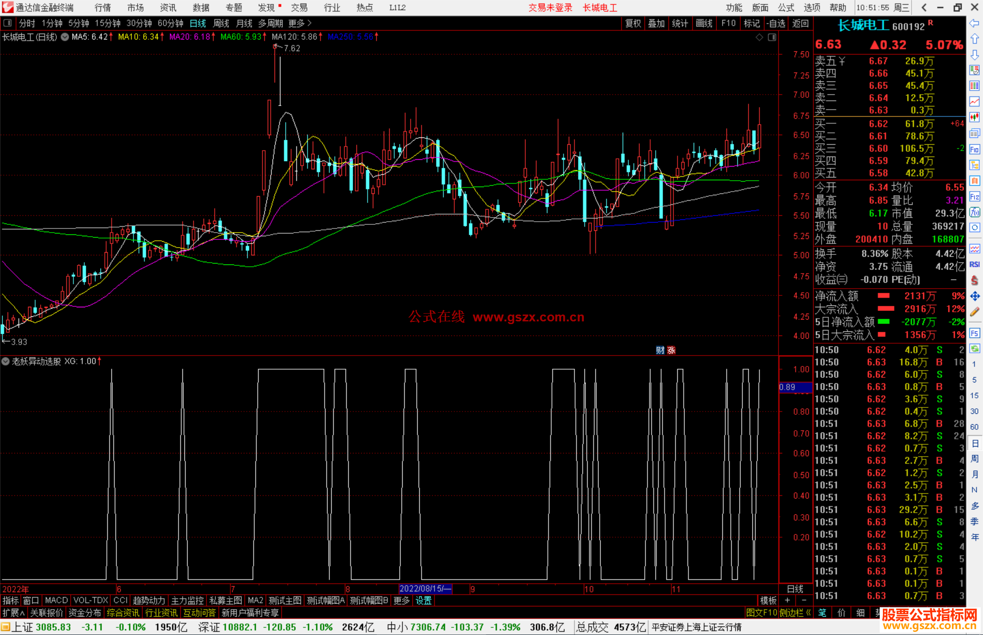Expand the 扩展 panel at bottom left
This screenshot has height=635, width=983.
pos(14,613)
